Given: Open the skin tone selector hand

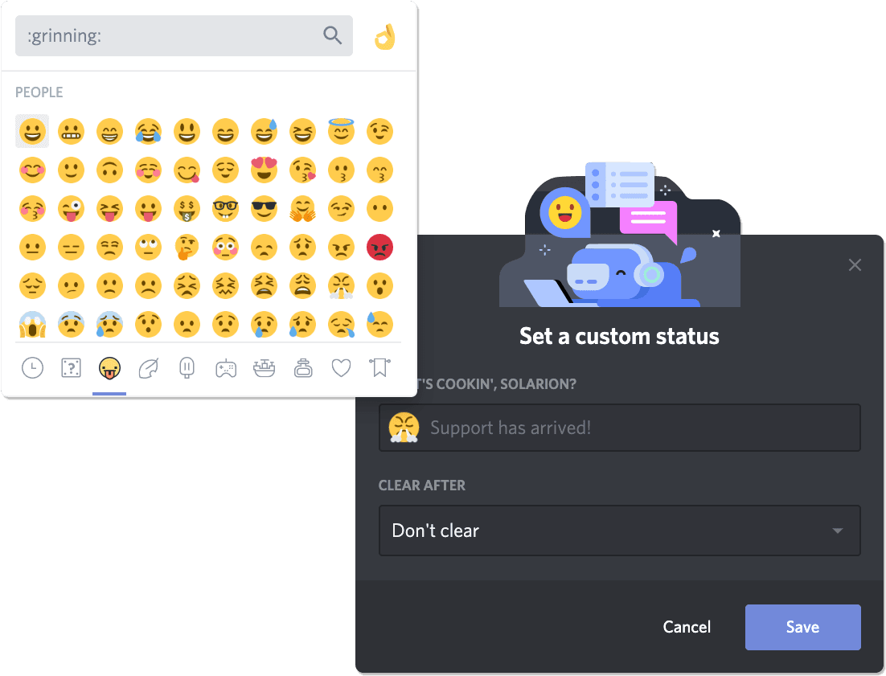Looking at the screenshot, I should (385, 36).
